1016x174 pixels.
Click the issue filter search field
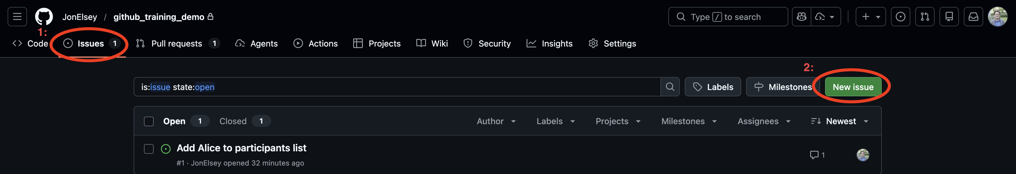click(x=394, y=87)
